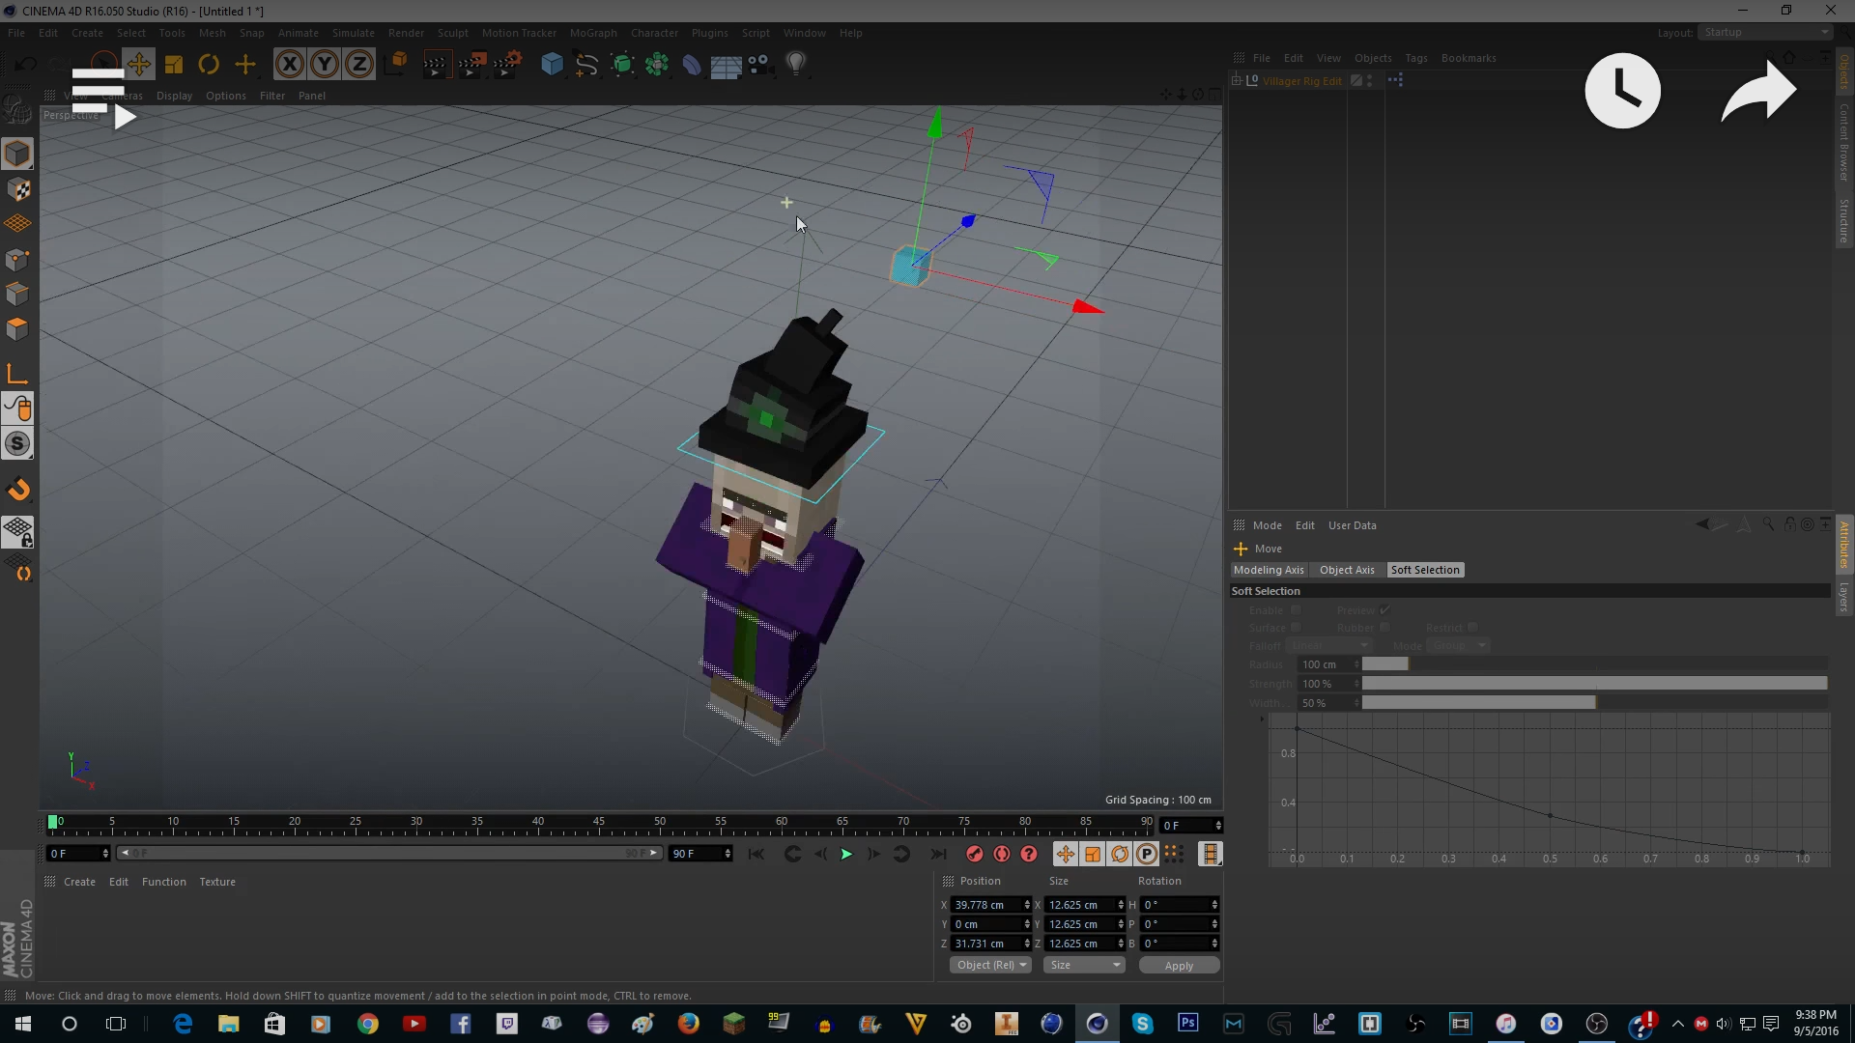1855x1043 pixels.
Task: Click the Subdivision Surface generator icon
Action: pyautogui.click(x=623, y=65)
